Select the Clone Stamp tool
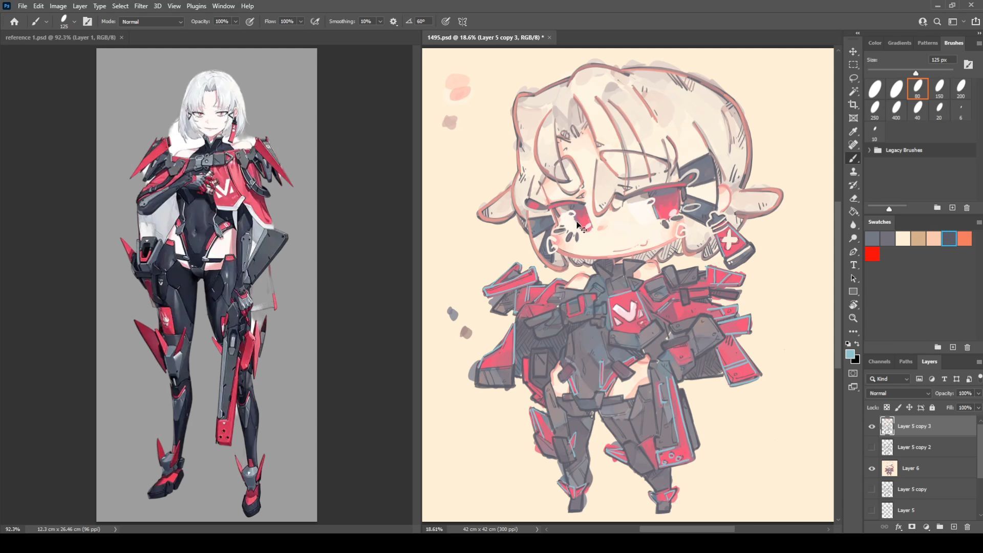Image resolution: width=983 pixels, height=553 pixels. pyautogui.click(x=853, y=172)
